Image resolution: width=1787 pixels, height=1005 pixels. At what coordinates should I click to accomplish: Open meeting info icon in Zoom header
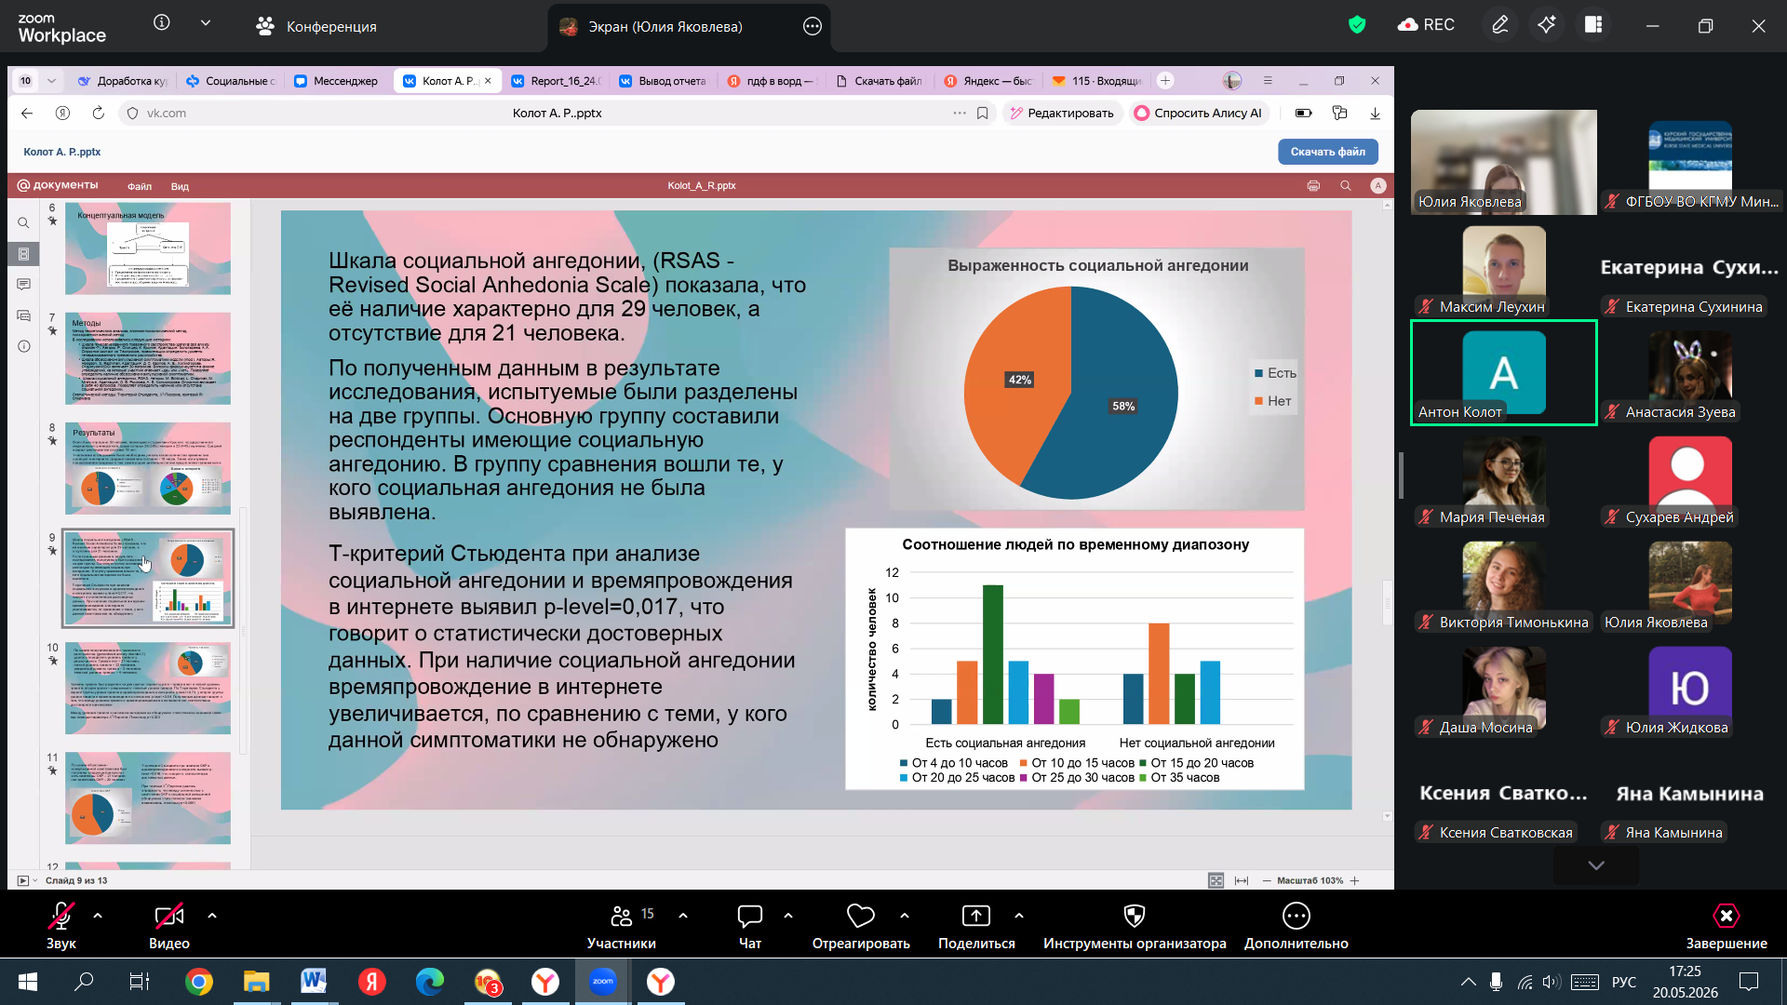162,22
